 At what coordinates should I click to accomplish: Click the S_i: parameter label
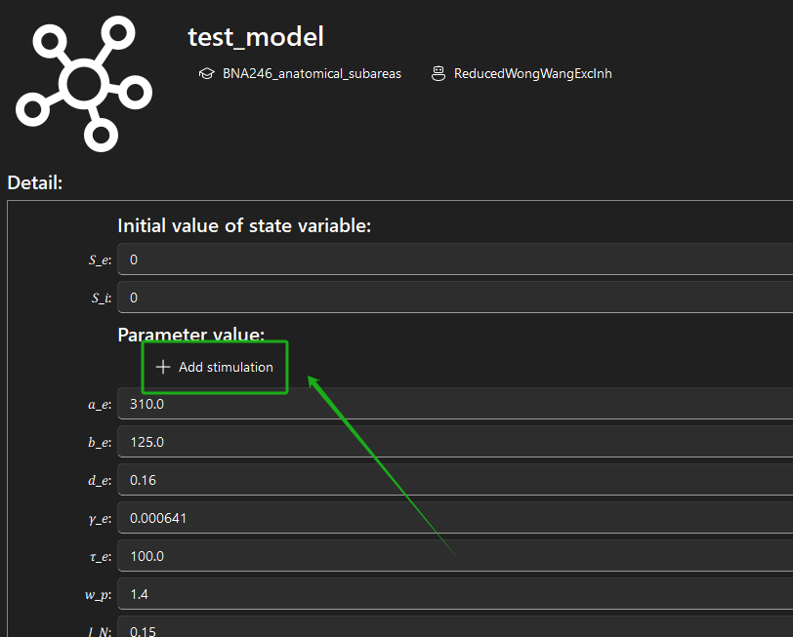coord(102,299)
